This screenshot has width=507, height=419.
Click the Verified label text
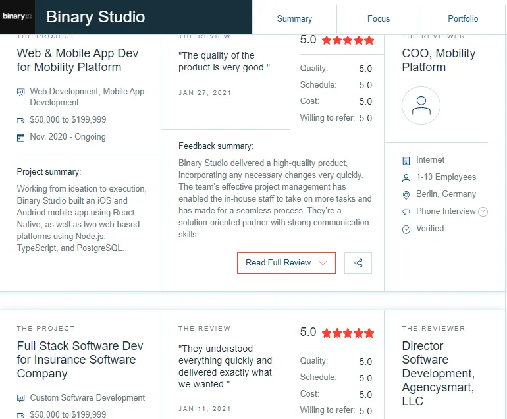(x=430, y=229)
